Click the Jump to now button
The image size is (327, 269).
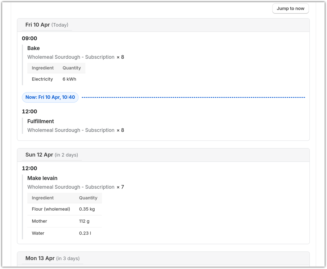[x=290, y=8]
